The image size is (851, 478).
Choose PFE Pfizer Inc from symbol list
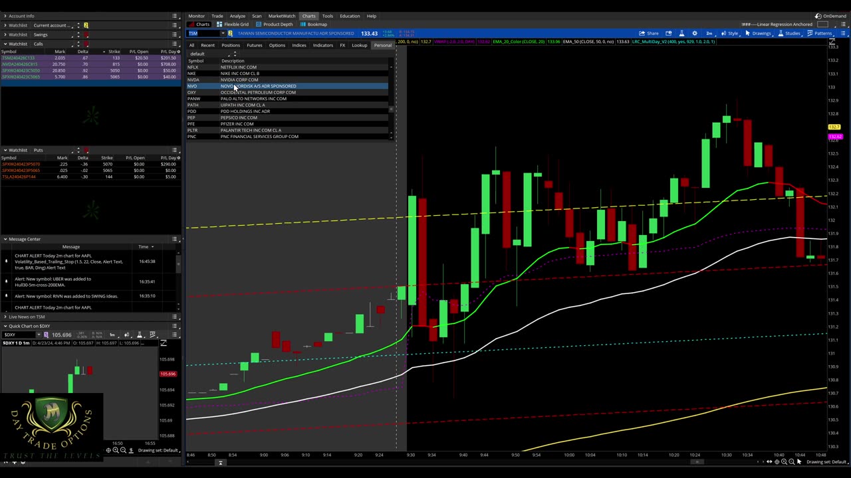tap(288, 124)
